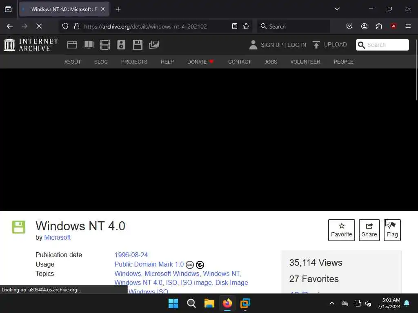
Task: Click the 35,114 Views text
Action: (x=316, y=263)
